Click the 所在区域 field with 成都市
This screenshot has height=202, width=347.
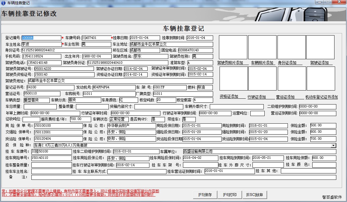point(145,50)
